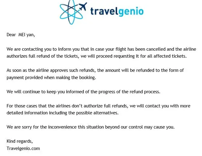The width and height of the screenshot is (202, 156).
Task: Click the dark blue "travel" part of the logo
Action: (104, 11)
